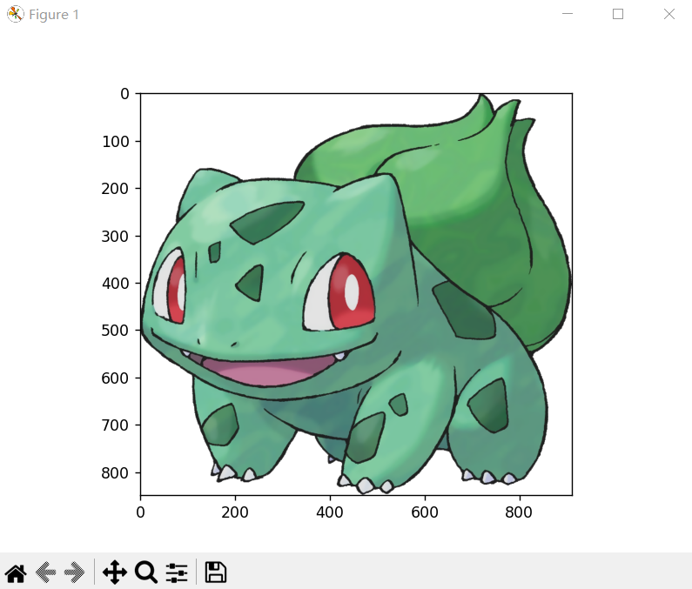Minimize the Figure 1 window
692x589 pixels.
[x=568, y=14]
